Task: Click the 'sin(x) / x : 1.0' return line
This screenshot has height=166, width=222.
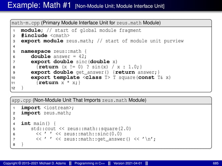Action: 89,67
